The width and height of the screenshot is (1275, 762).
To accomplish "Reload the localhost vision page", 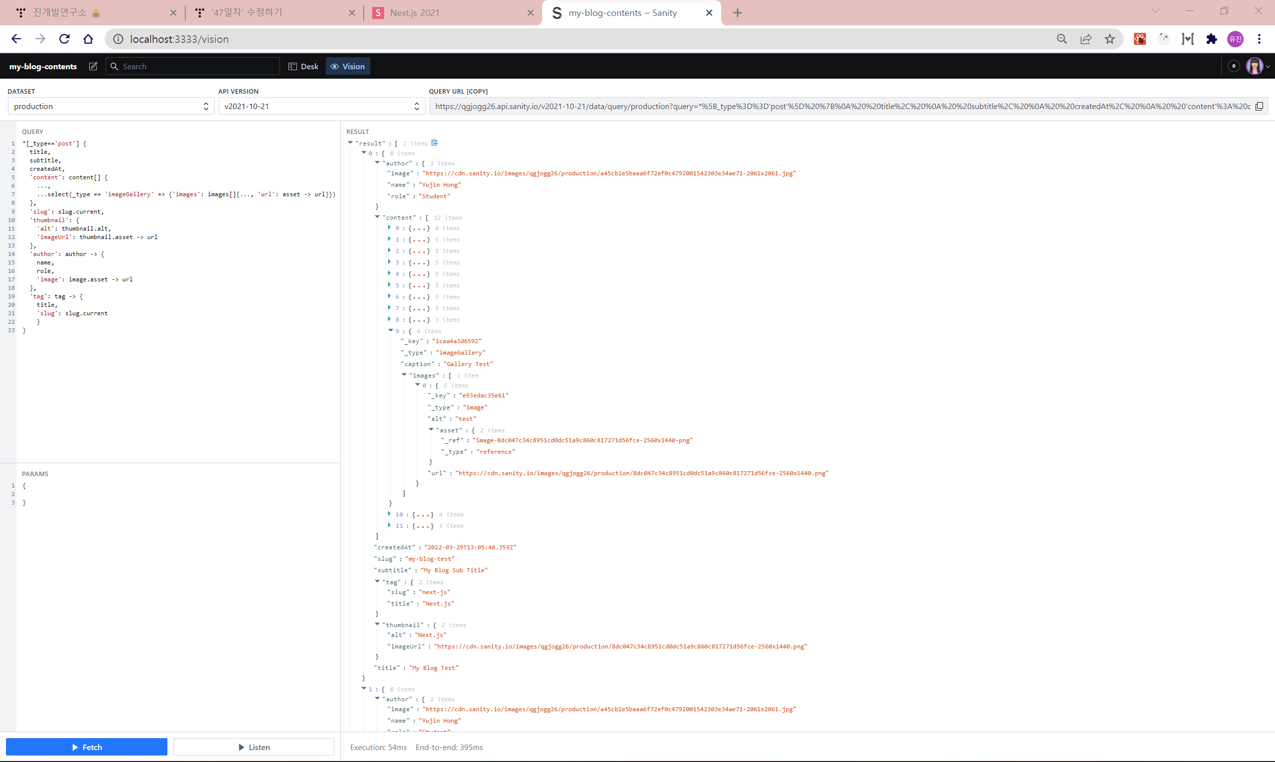I will coord(64,39).
